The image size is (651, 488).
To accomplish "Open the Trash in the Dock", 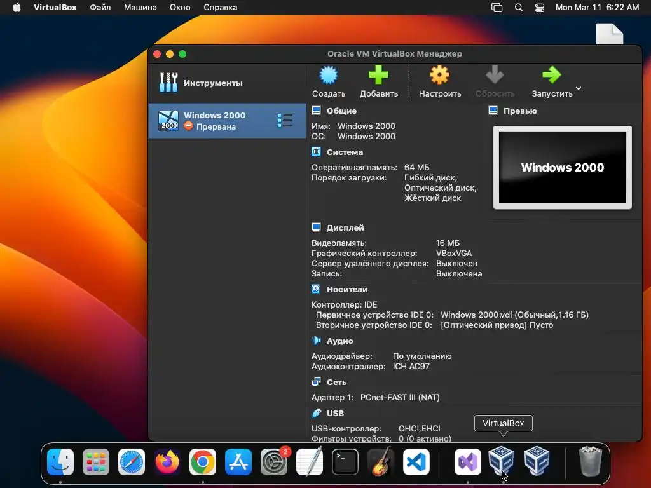I will click(x=590, y=461).
